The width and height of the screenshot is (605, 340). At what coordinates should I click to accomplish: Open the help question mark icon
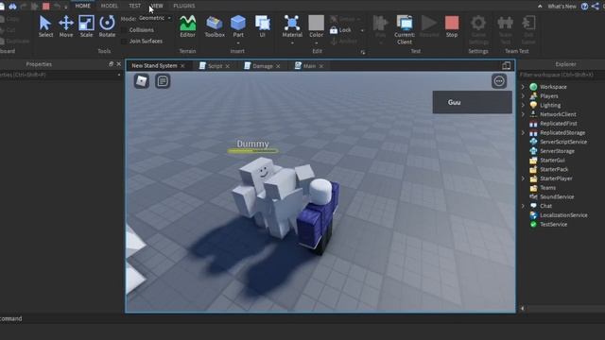tap(584, 6)
